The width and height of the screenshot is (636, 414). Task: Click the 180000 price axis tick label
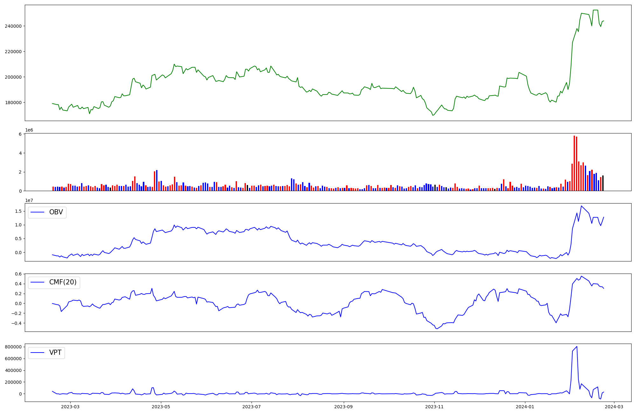(x=13, y=103)
